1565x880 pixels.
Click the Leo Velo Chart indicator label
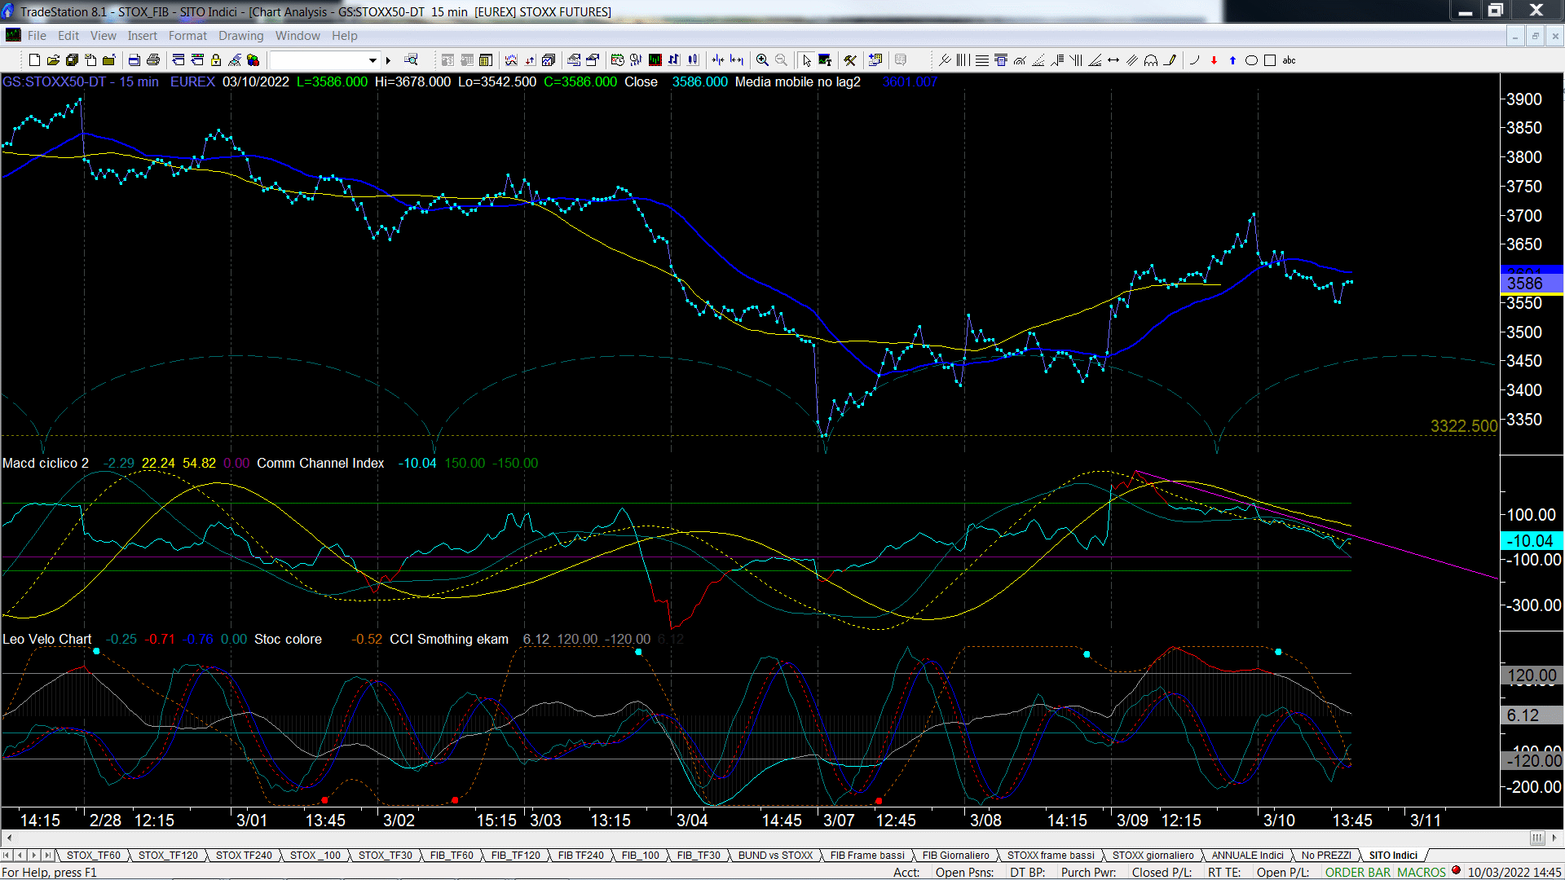pyautogui.click(x=46, y=640)
